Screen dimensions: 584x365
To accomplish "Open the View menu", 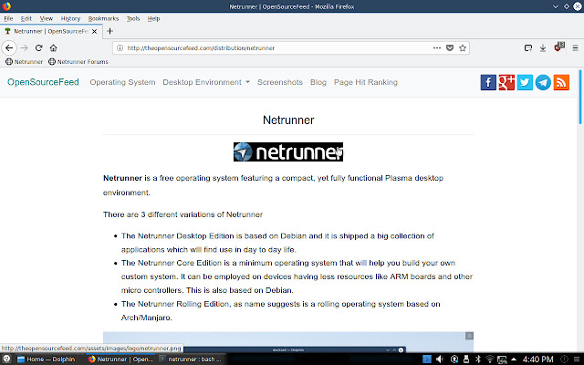I will tap(47, 18).
